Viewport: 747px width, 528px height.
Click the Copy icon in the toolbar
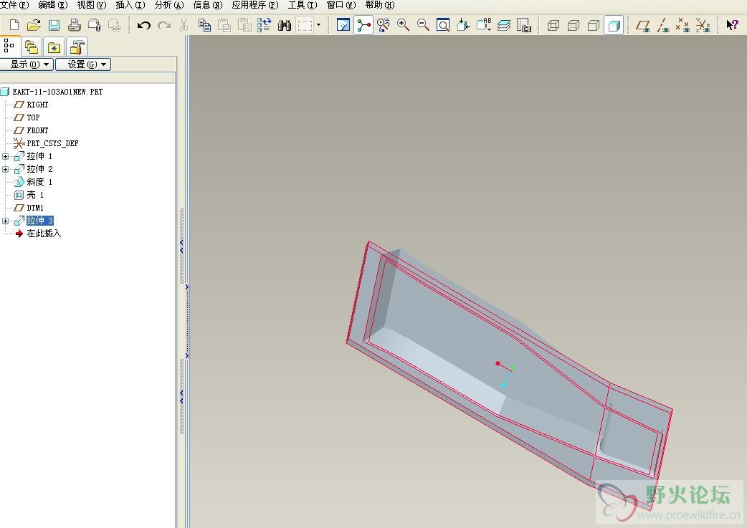point(204,25)
